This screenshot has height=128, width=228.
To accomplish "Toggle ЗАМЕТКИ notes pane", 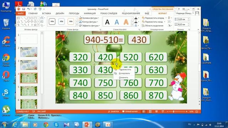I will click(113, 111).
